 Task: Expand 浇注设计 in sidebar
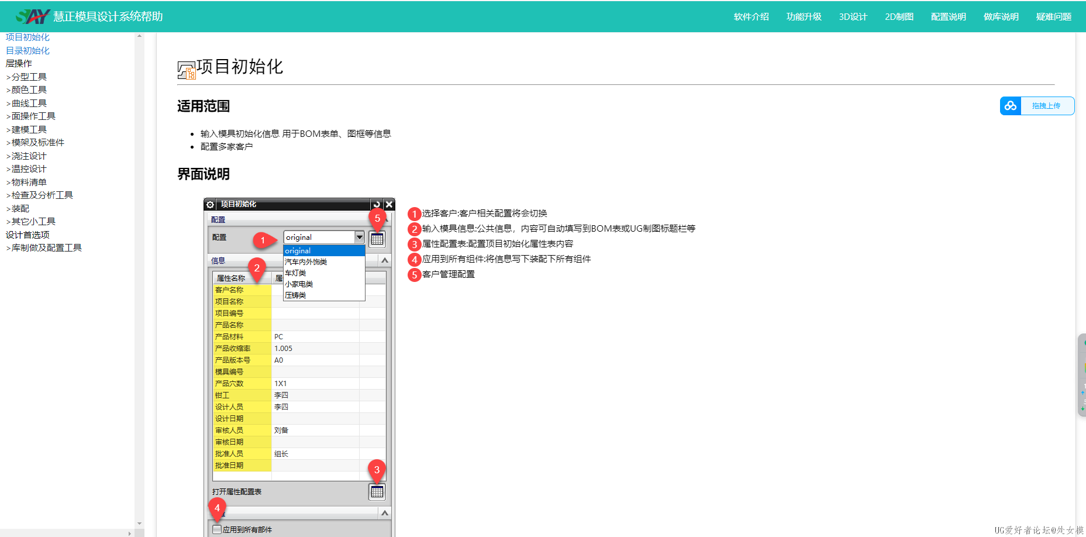click(x=26, y=156)
